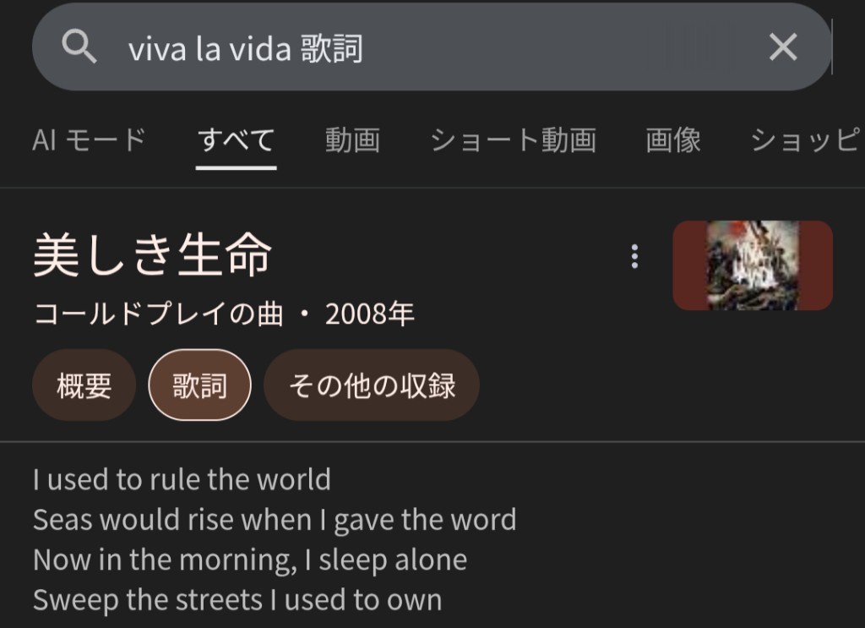Click the magnifying glass search icon
Screen dimensions: 865x628
(x=79, y=47)
